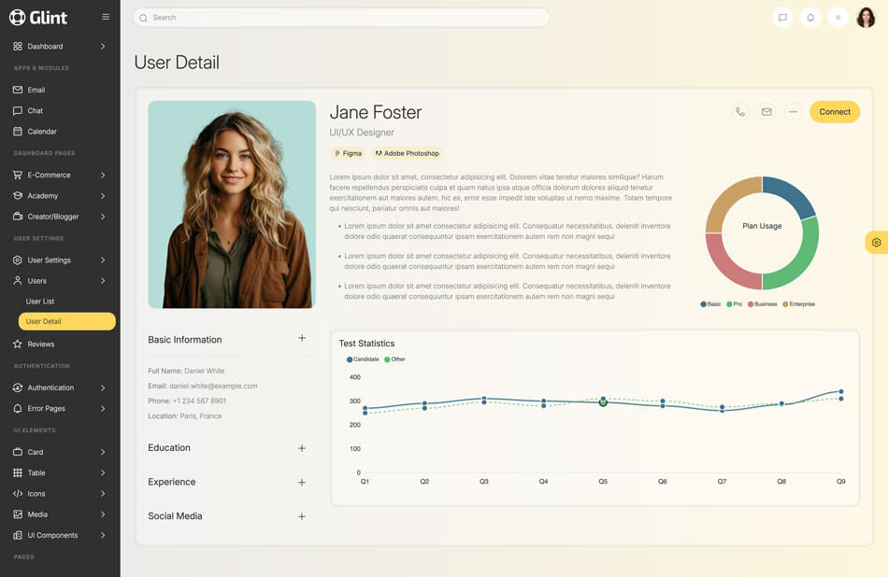Toggle the Enterprise legend in Plan Usage

(798, 304)
